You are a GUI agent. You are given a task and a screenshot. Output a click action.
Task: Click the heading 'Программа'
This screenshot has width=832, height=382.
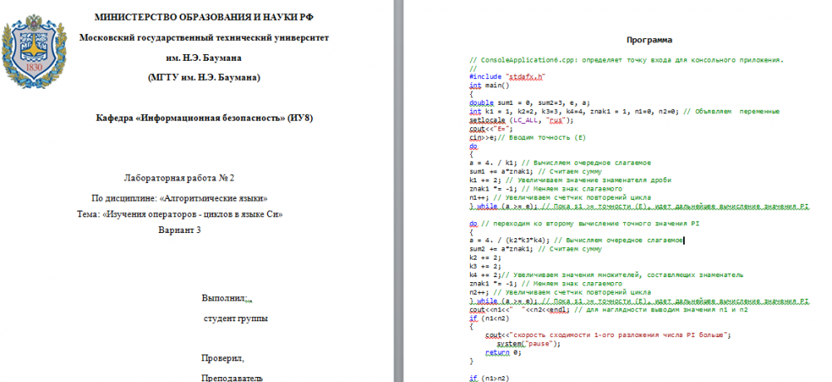coord(649,40)
